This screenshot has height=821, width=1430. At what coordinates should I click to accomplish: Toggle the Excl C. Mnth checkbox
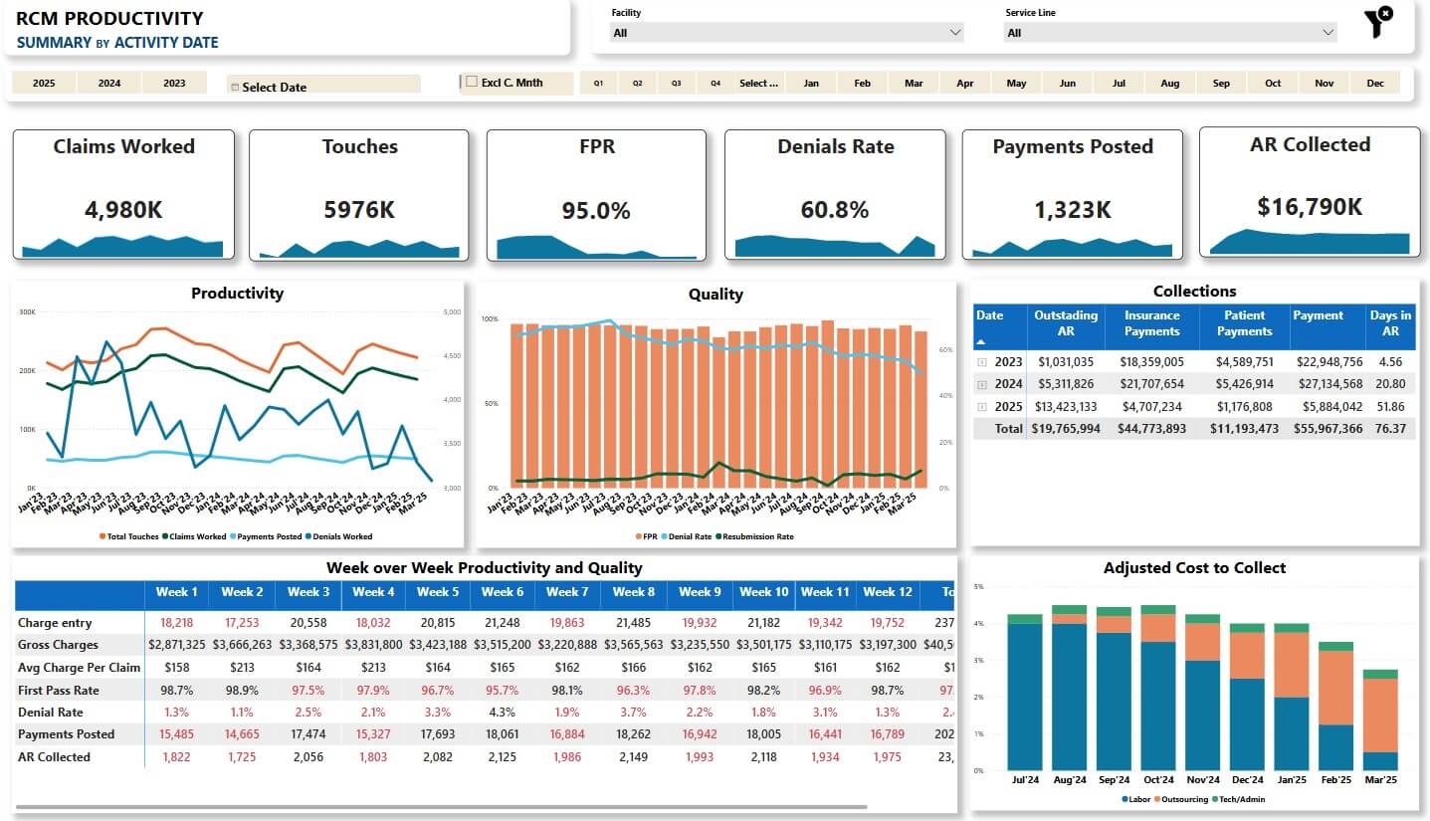click(472, 82)
